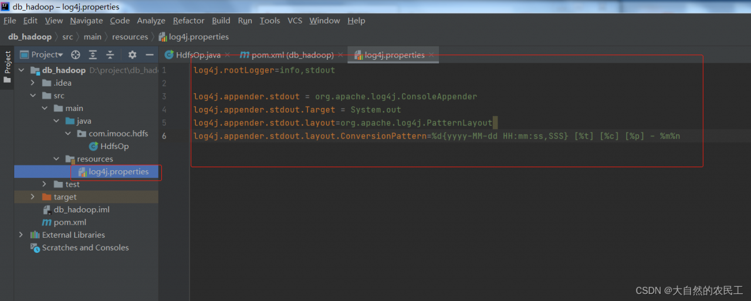Open the File menu
The height and width of the screenshot is (301, 751).
(9, 21)
